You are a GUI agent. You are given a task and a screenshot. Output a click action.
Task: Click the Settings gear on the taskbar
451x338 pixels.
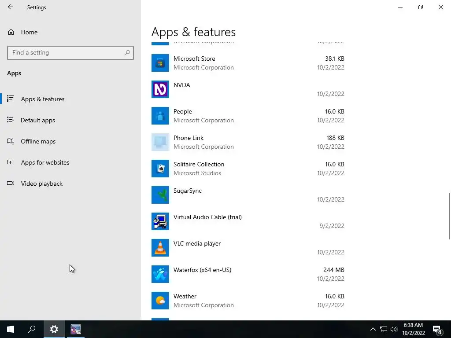click(x=54, y=329)
